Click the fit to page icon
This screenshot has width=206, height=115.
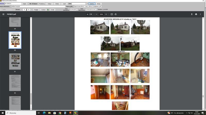pos(111,14)
